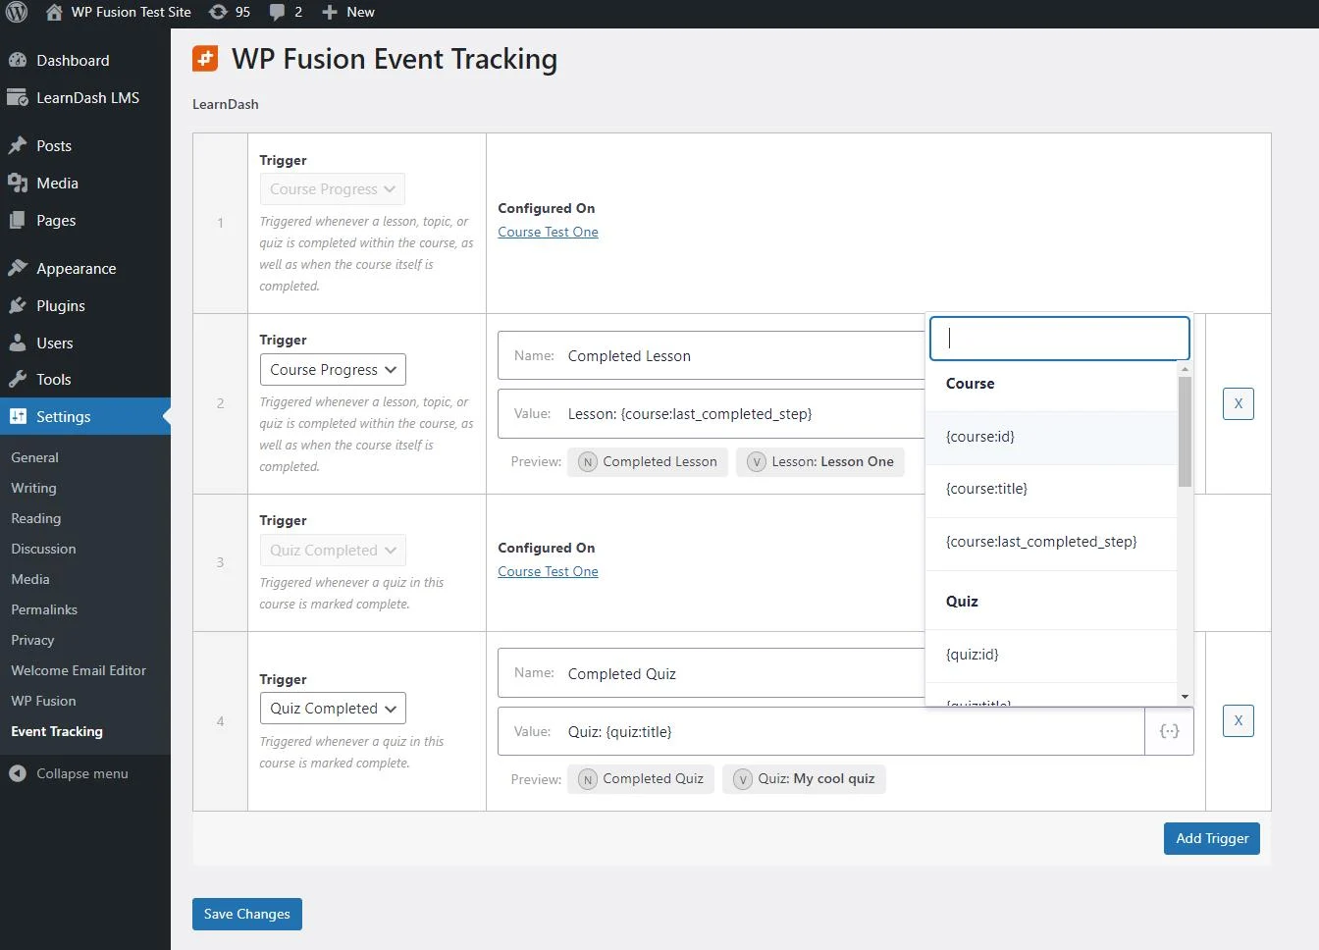Click the Pages icon in sidebar
1319x950 pixels.
point(18,221)
